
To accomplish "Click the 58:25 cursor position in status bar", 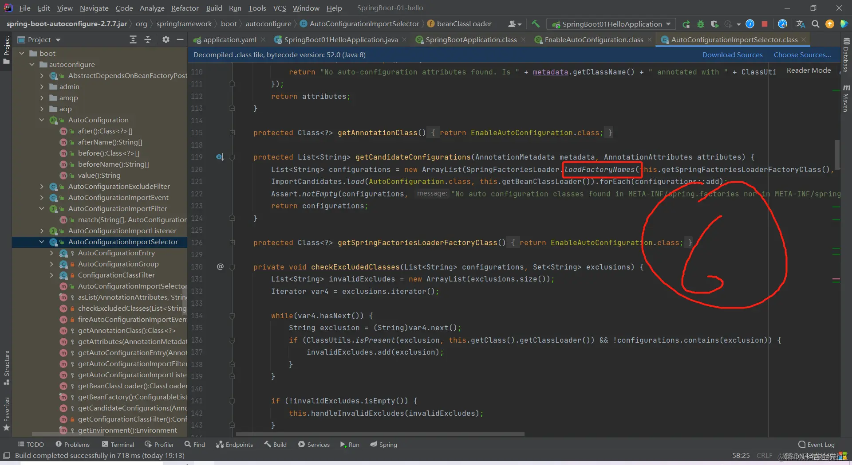I will [741, 455].
